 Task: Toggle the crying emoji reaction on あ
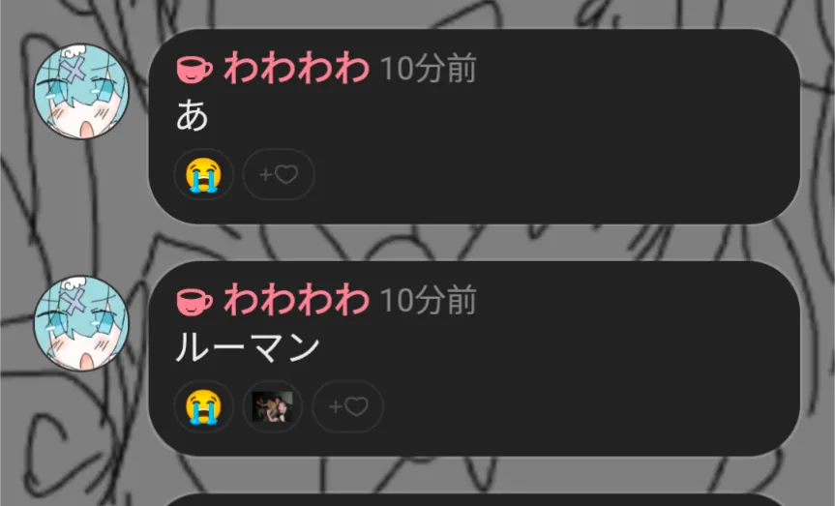click(x=203, y=175)
